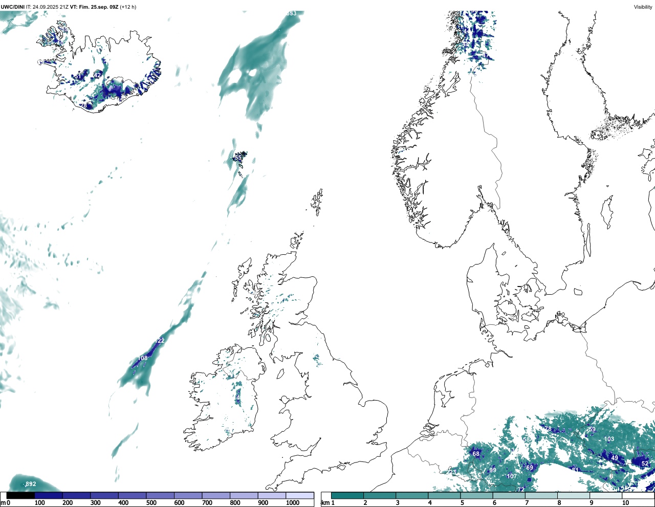
Task: Click the 400–500 m legend swatch
Action: coord(132,496)
